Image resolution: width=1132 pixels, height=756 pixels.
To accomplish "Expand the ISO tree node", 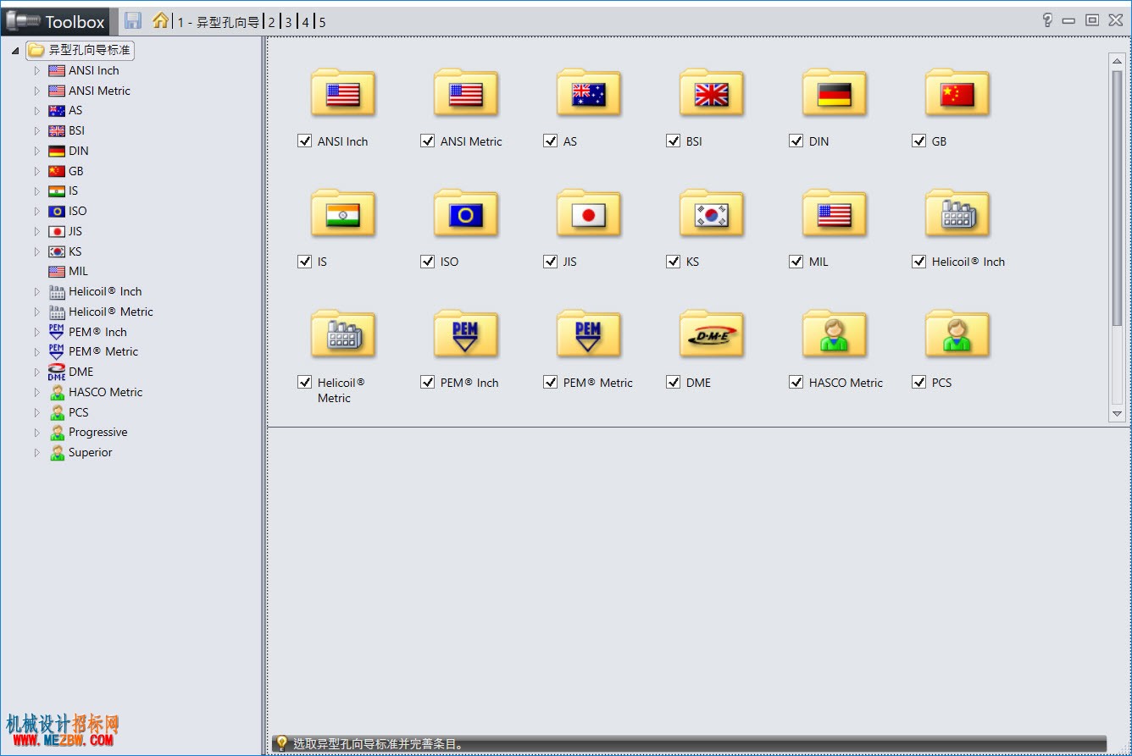I will pos(36,211).
